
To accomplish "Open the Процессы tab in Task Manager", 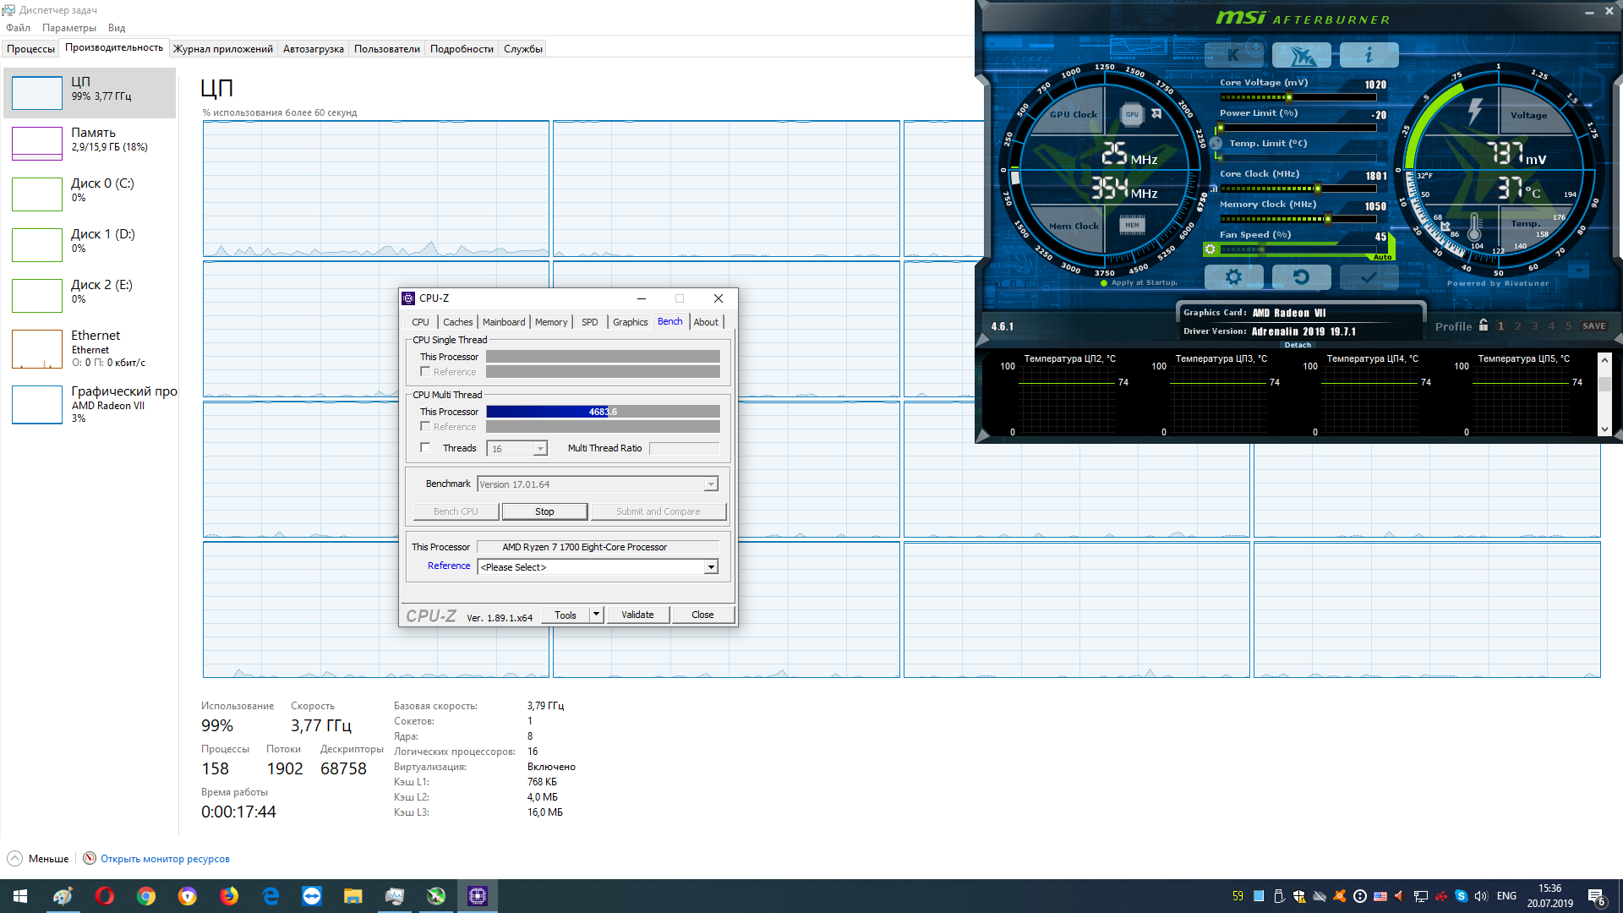I will [30, 49].
